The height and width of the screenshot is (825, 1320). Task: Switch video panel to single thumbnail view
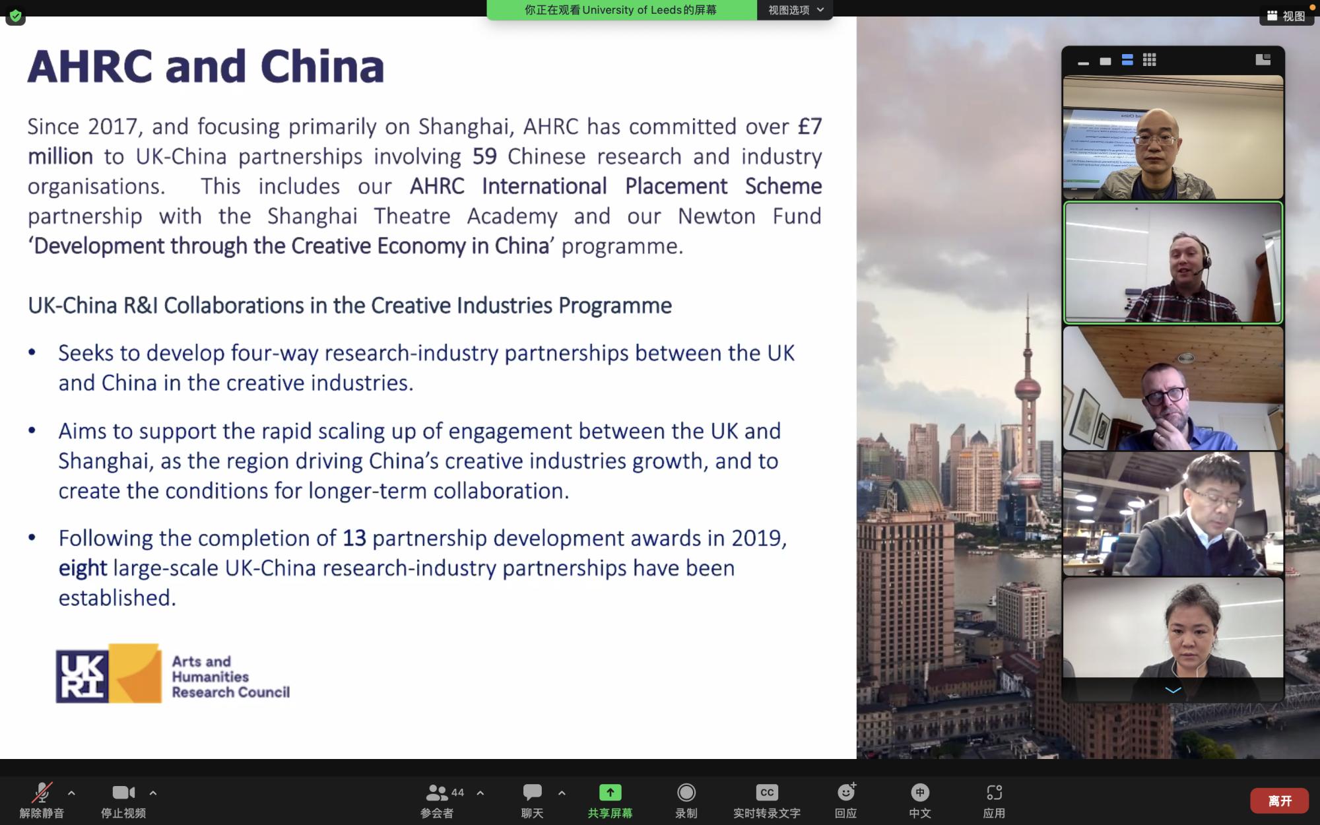point(1105,61)
